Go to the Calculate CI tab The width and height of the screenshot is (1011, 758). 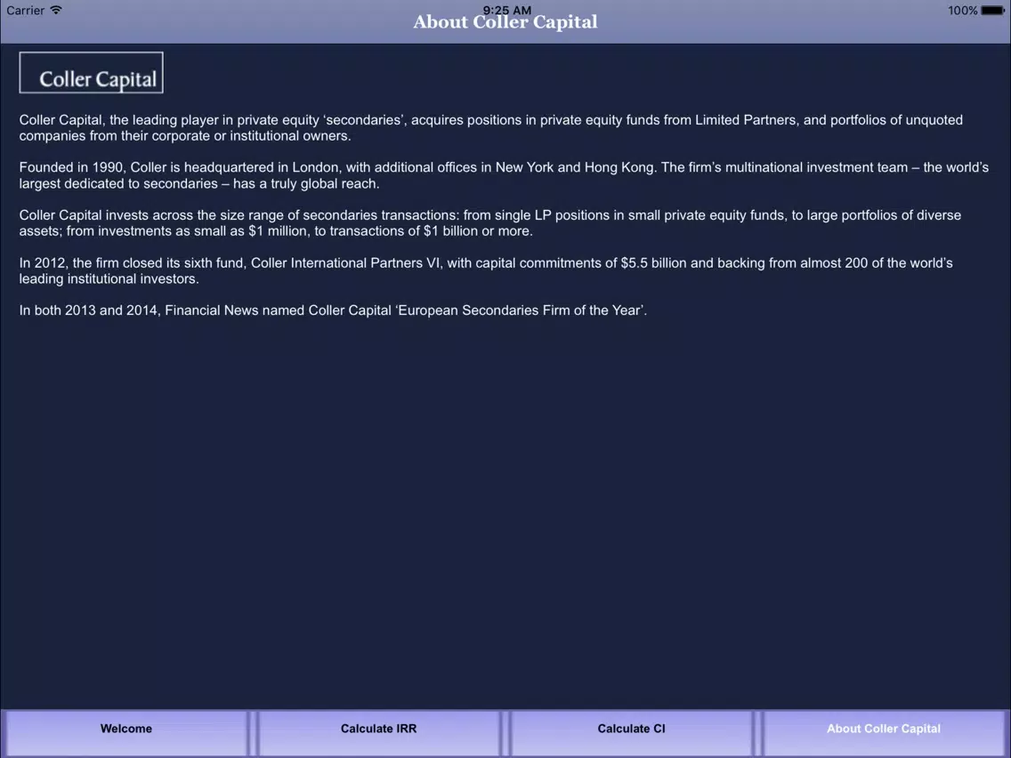(631, 733)
